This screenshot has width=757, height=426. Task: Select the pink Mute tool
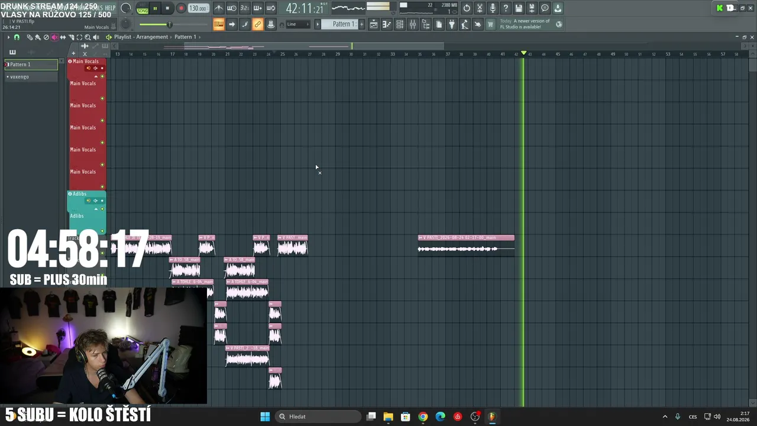(x=54, y=37)
